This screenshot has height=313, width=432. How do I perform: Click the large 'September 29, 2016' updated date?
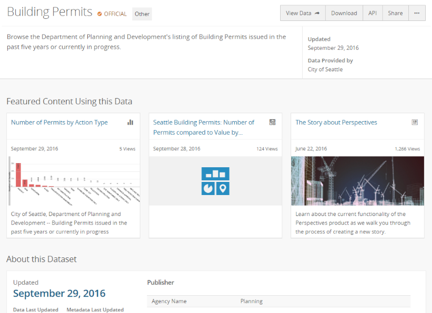tap(59, 294)
